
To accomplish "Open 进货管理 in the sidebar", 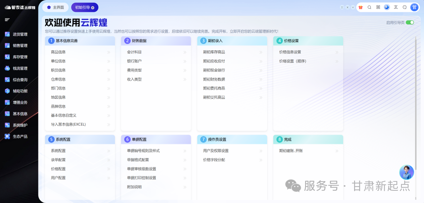I will coord(20,34).
